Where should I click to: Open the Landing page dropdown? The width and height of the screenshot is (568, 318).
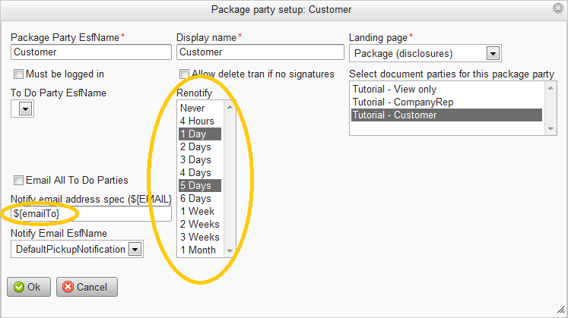point(493,53)
